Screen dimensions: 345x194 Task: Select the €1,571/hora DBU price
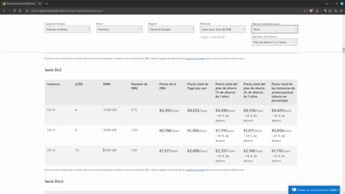(x=168, y=151)
